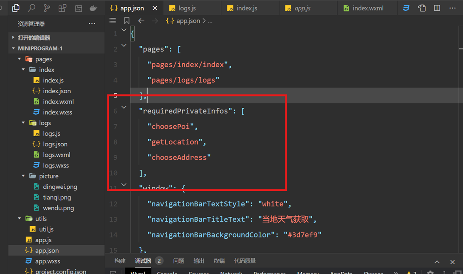
Task: Close the app.json editor tab
Action: pos(155,8)
